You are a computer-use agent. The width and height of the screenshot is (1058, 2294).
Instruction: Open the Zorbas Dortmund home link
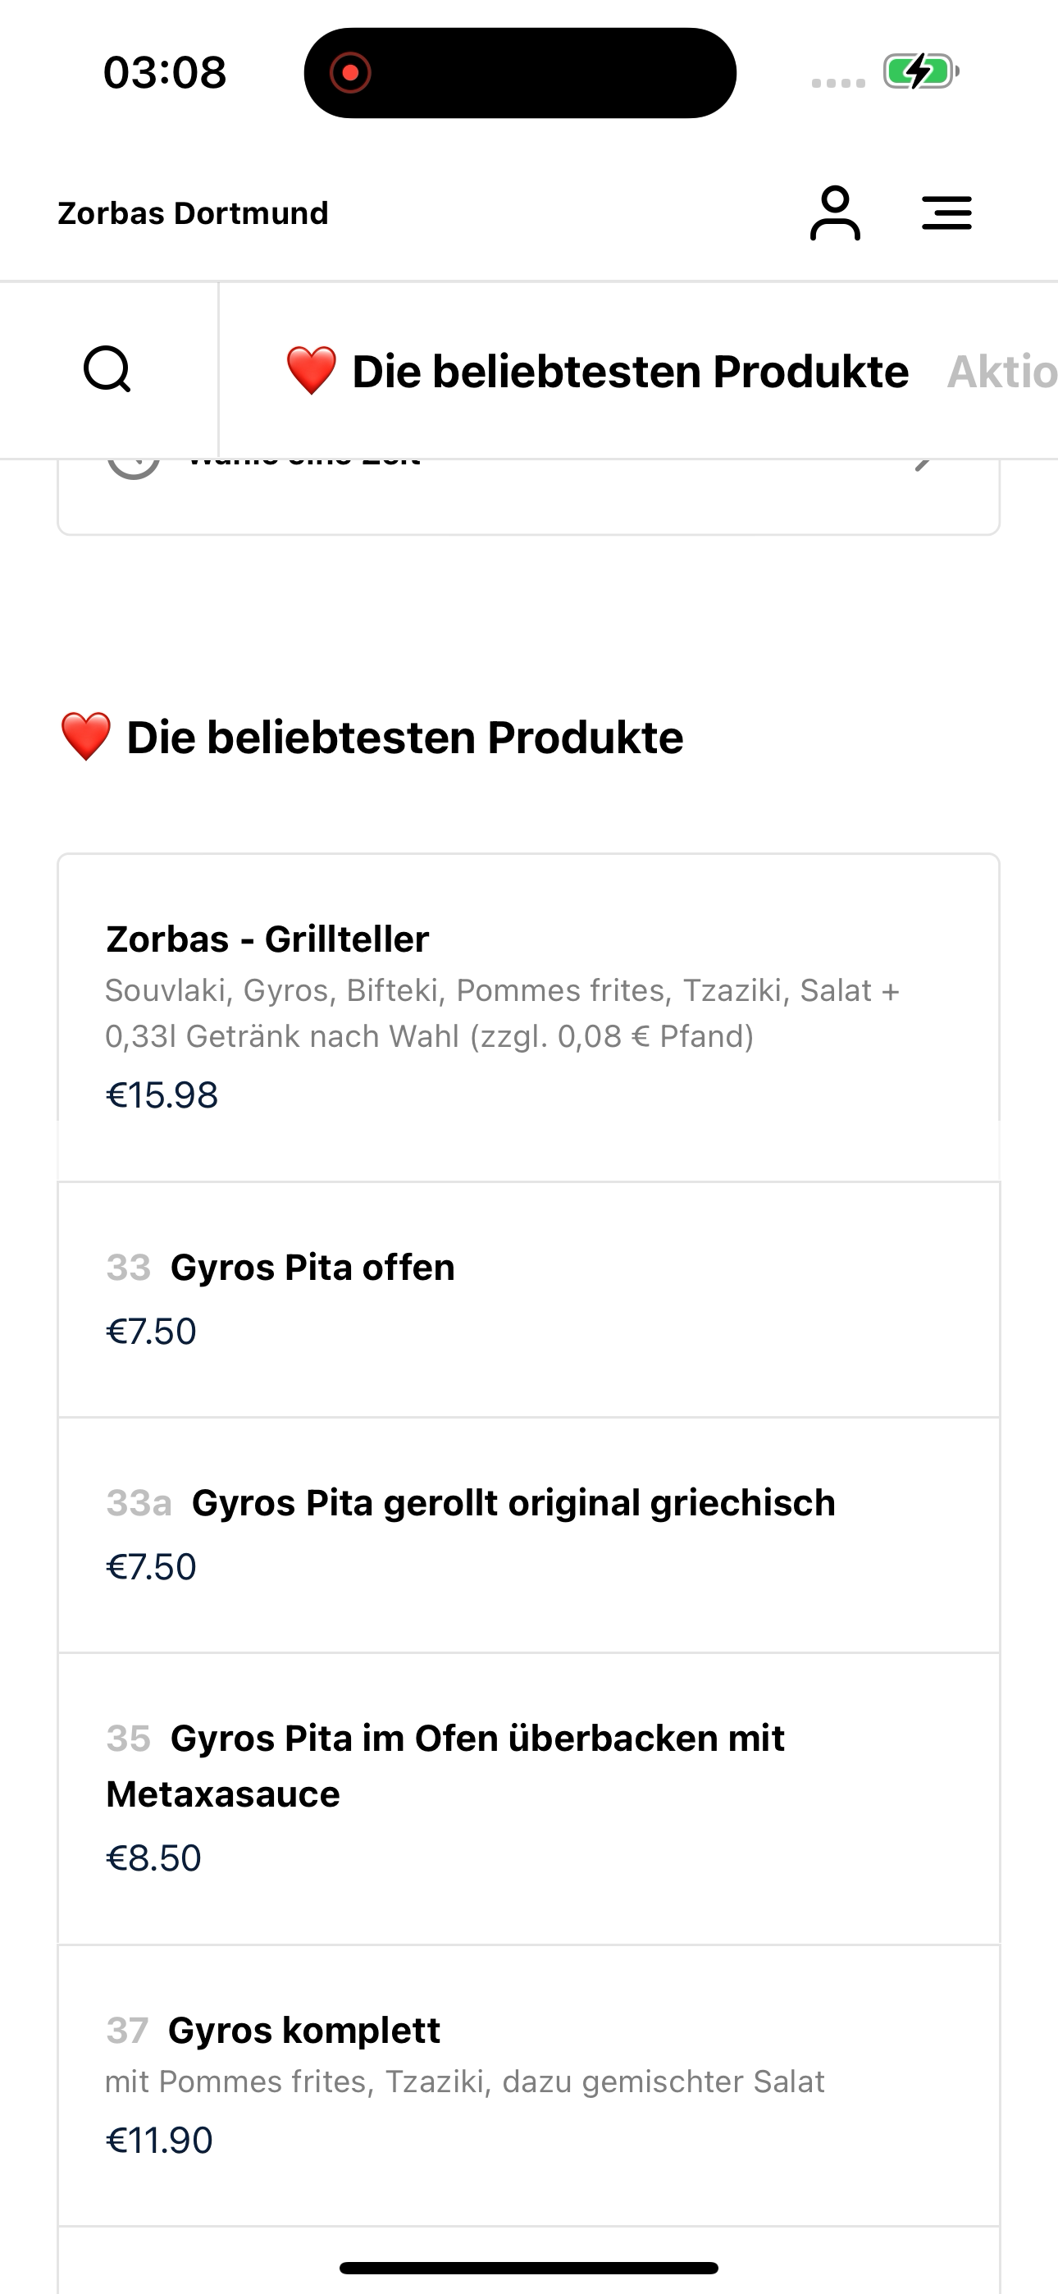[x=193, y=212]
